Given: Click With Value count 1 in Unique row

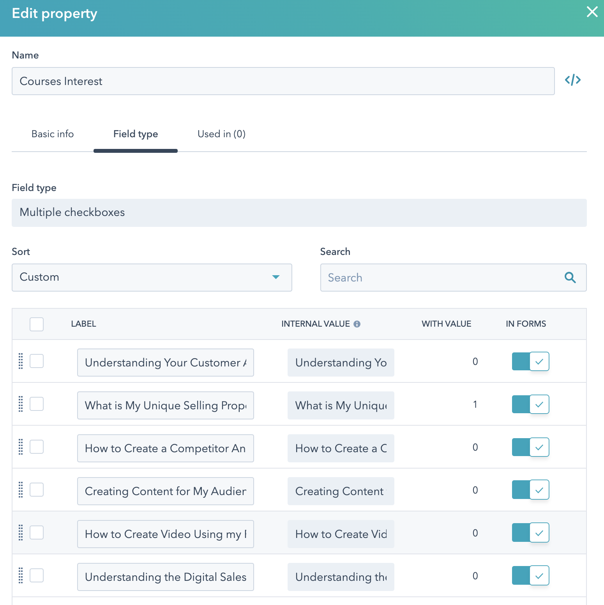Looking at the screenshot, I should [x=475, y=404].
